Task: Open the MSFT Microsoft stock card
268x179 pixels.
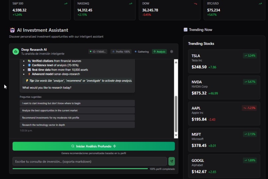Action: click(224, 140)
